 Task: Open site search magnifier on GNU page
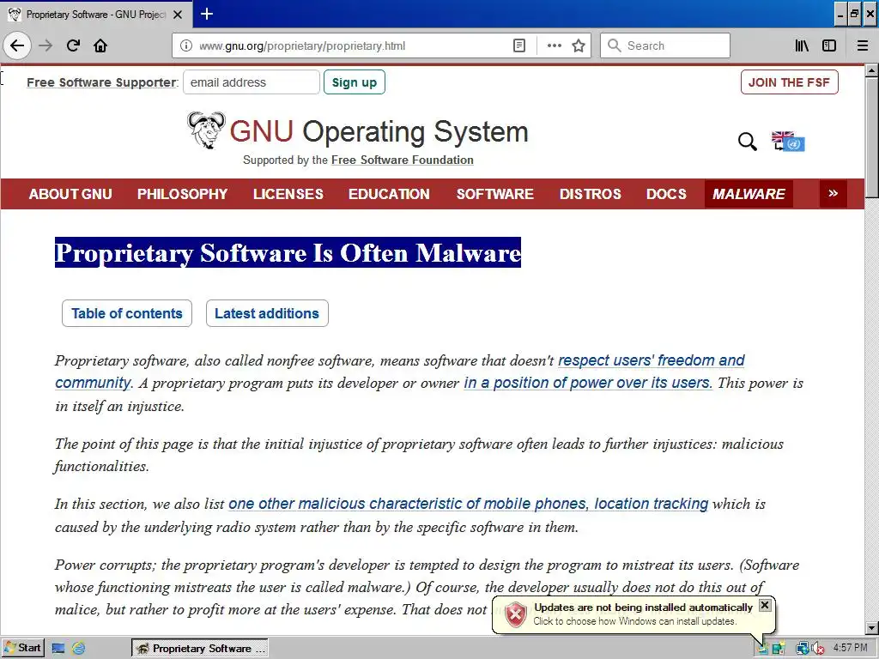[x=748, y=142]
